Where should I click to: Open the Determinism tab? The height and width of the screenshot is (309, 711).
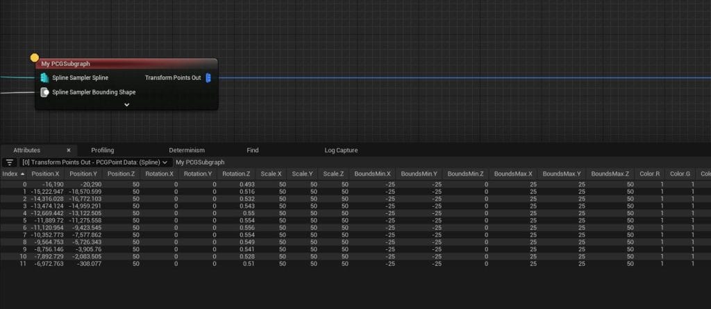pyautogui.click(x=187, y=150)
